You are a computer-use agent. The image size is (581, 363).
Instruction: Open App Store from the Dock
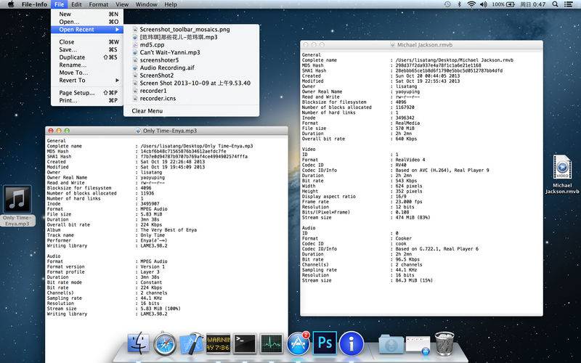point(298,343)
